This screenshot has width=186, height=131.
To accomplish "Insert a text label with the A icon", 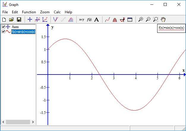I will 97,20.
